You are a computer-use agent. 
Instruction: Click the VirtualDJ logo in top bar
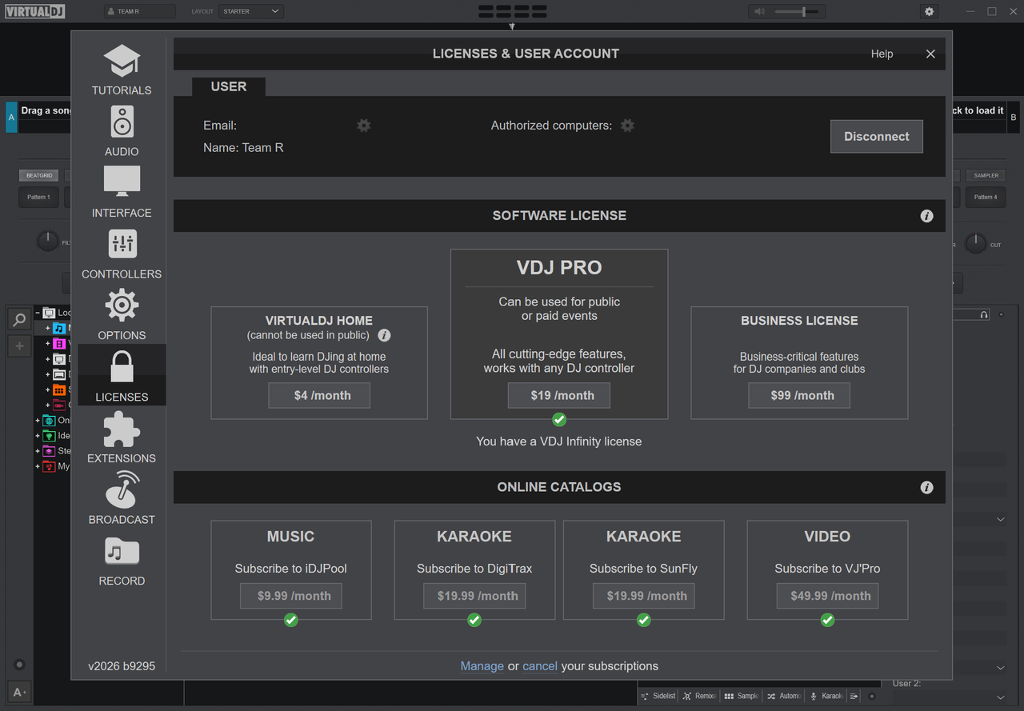coord(35,11)
